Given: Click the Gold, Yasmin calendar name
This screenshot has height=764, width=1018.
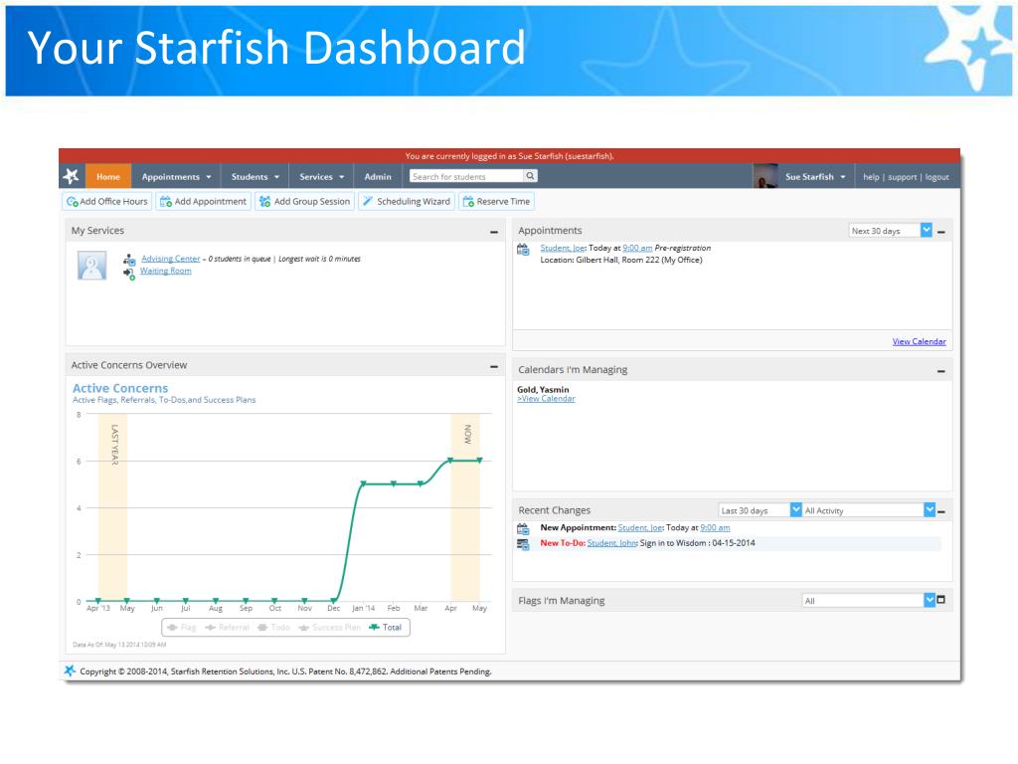Looking at the screenshot, I should [543, 390].
